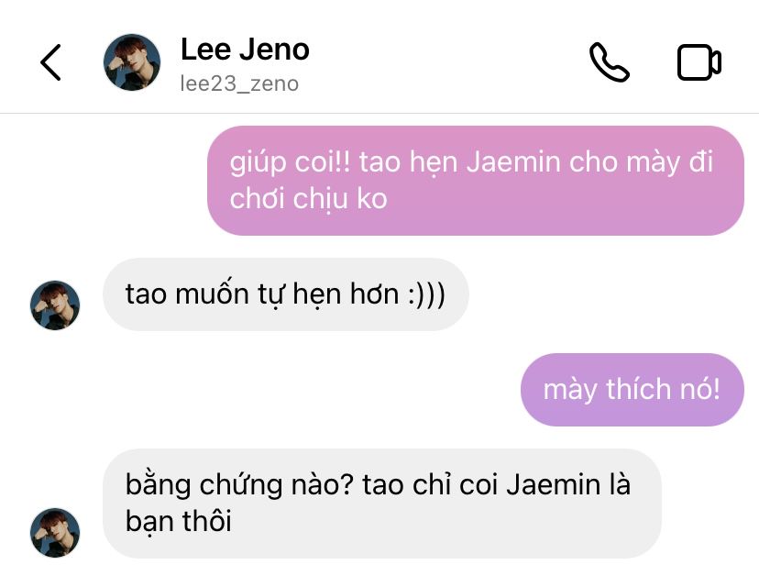
Task: Select the 'tao muốn tự hẹn hơn' message
Action: (x=286, y=294)
